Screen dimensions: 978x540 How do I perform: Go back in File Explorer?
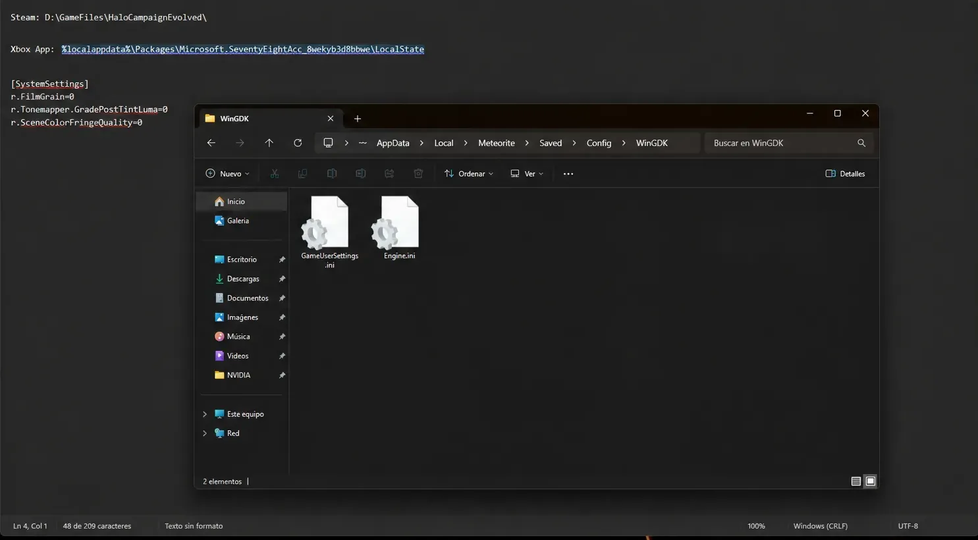pos(211,143)
